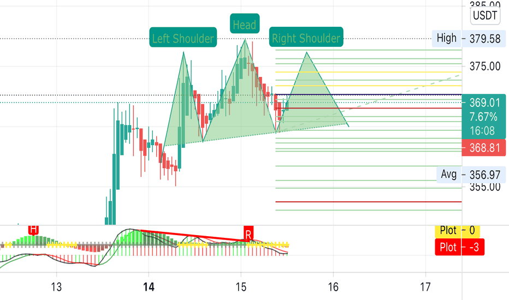Click the current price 369.01 label
The width and height of the screenshot is (509, 300).
click(484, 103)
